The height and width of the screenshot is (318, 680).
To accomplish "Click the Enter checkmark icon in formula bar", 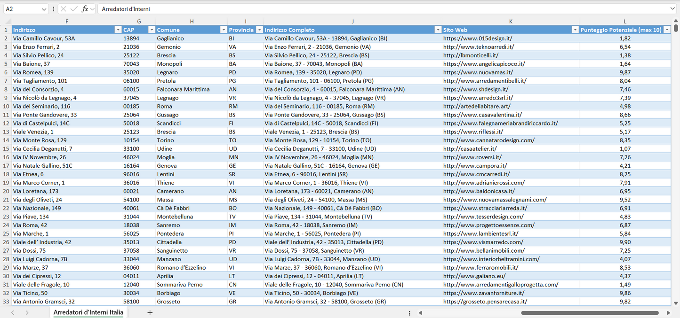I will [74, 9].
